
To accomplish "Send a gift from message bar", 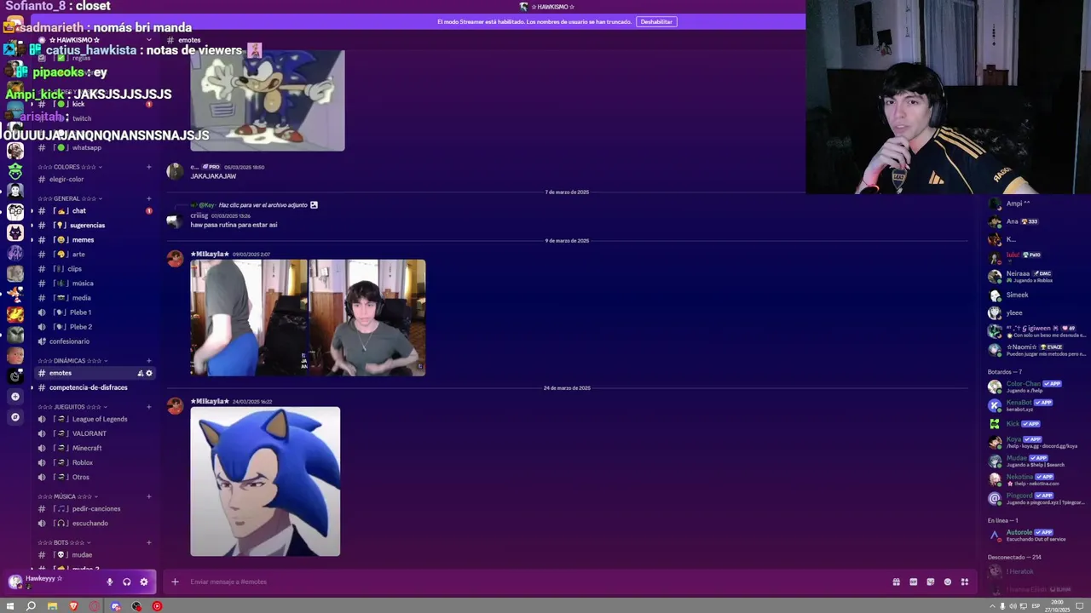I will [896, 581].
